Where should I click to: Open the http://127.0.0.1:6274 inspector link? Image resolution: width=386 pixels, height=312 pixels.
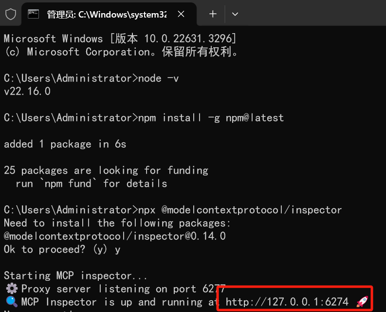(x=287, y=302)
